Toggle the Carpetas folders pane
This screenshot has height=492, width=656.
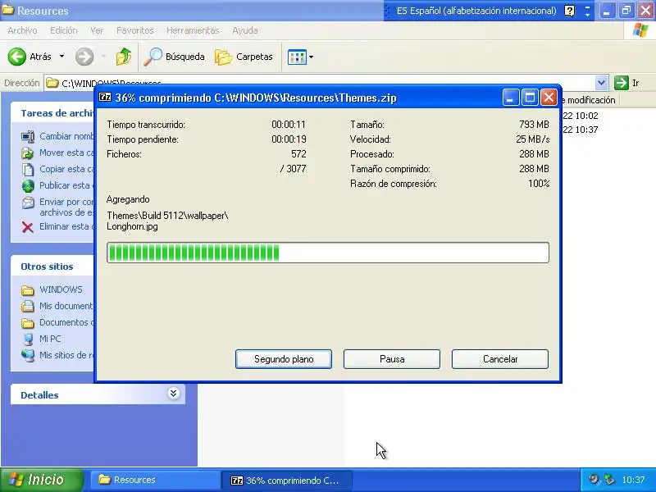point(244,57)
